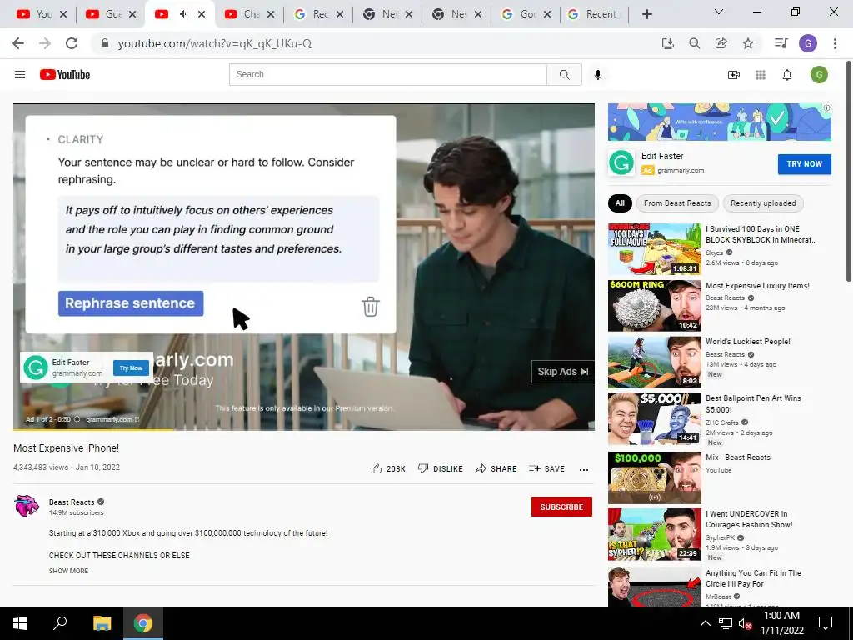
Task: Open the Create video camera icon
Action: (733, 74)
